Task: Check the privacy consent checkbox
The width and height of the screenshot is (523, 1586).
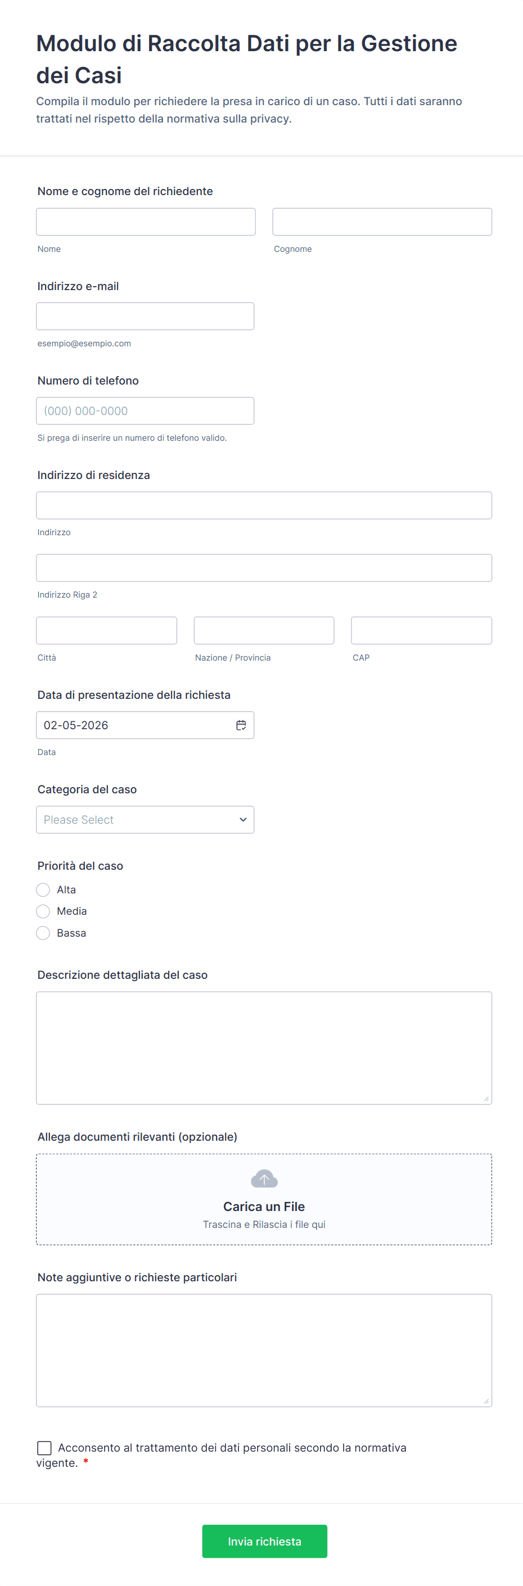Action: click(x=44, y=1448)
